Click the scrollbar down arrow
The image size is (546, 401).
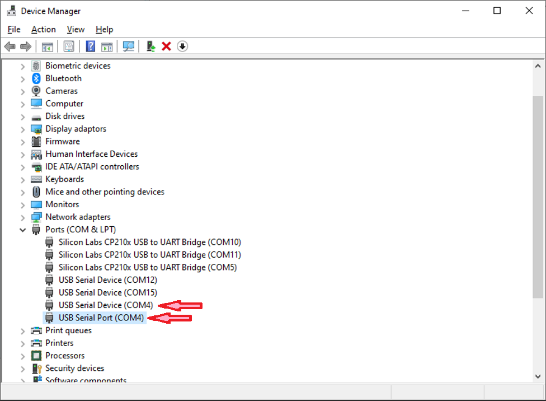(538, 376)
